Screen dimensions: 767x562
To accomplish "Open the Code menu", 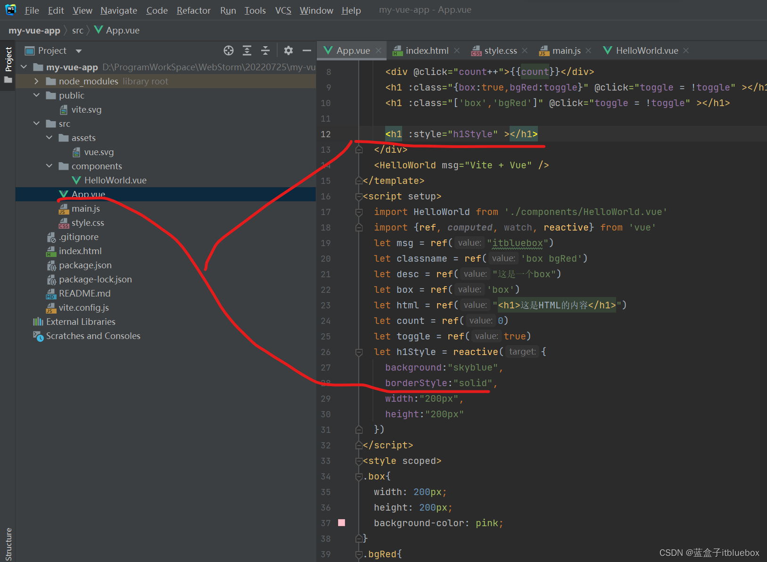I will click(x=157, y=10).
